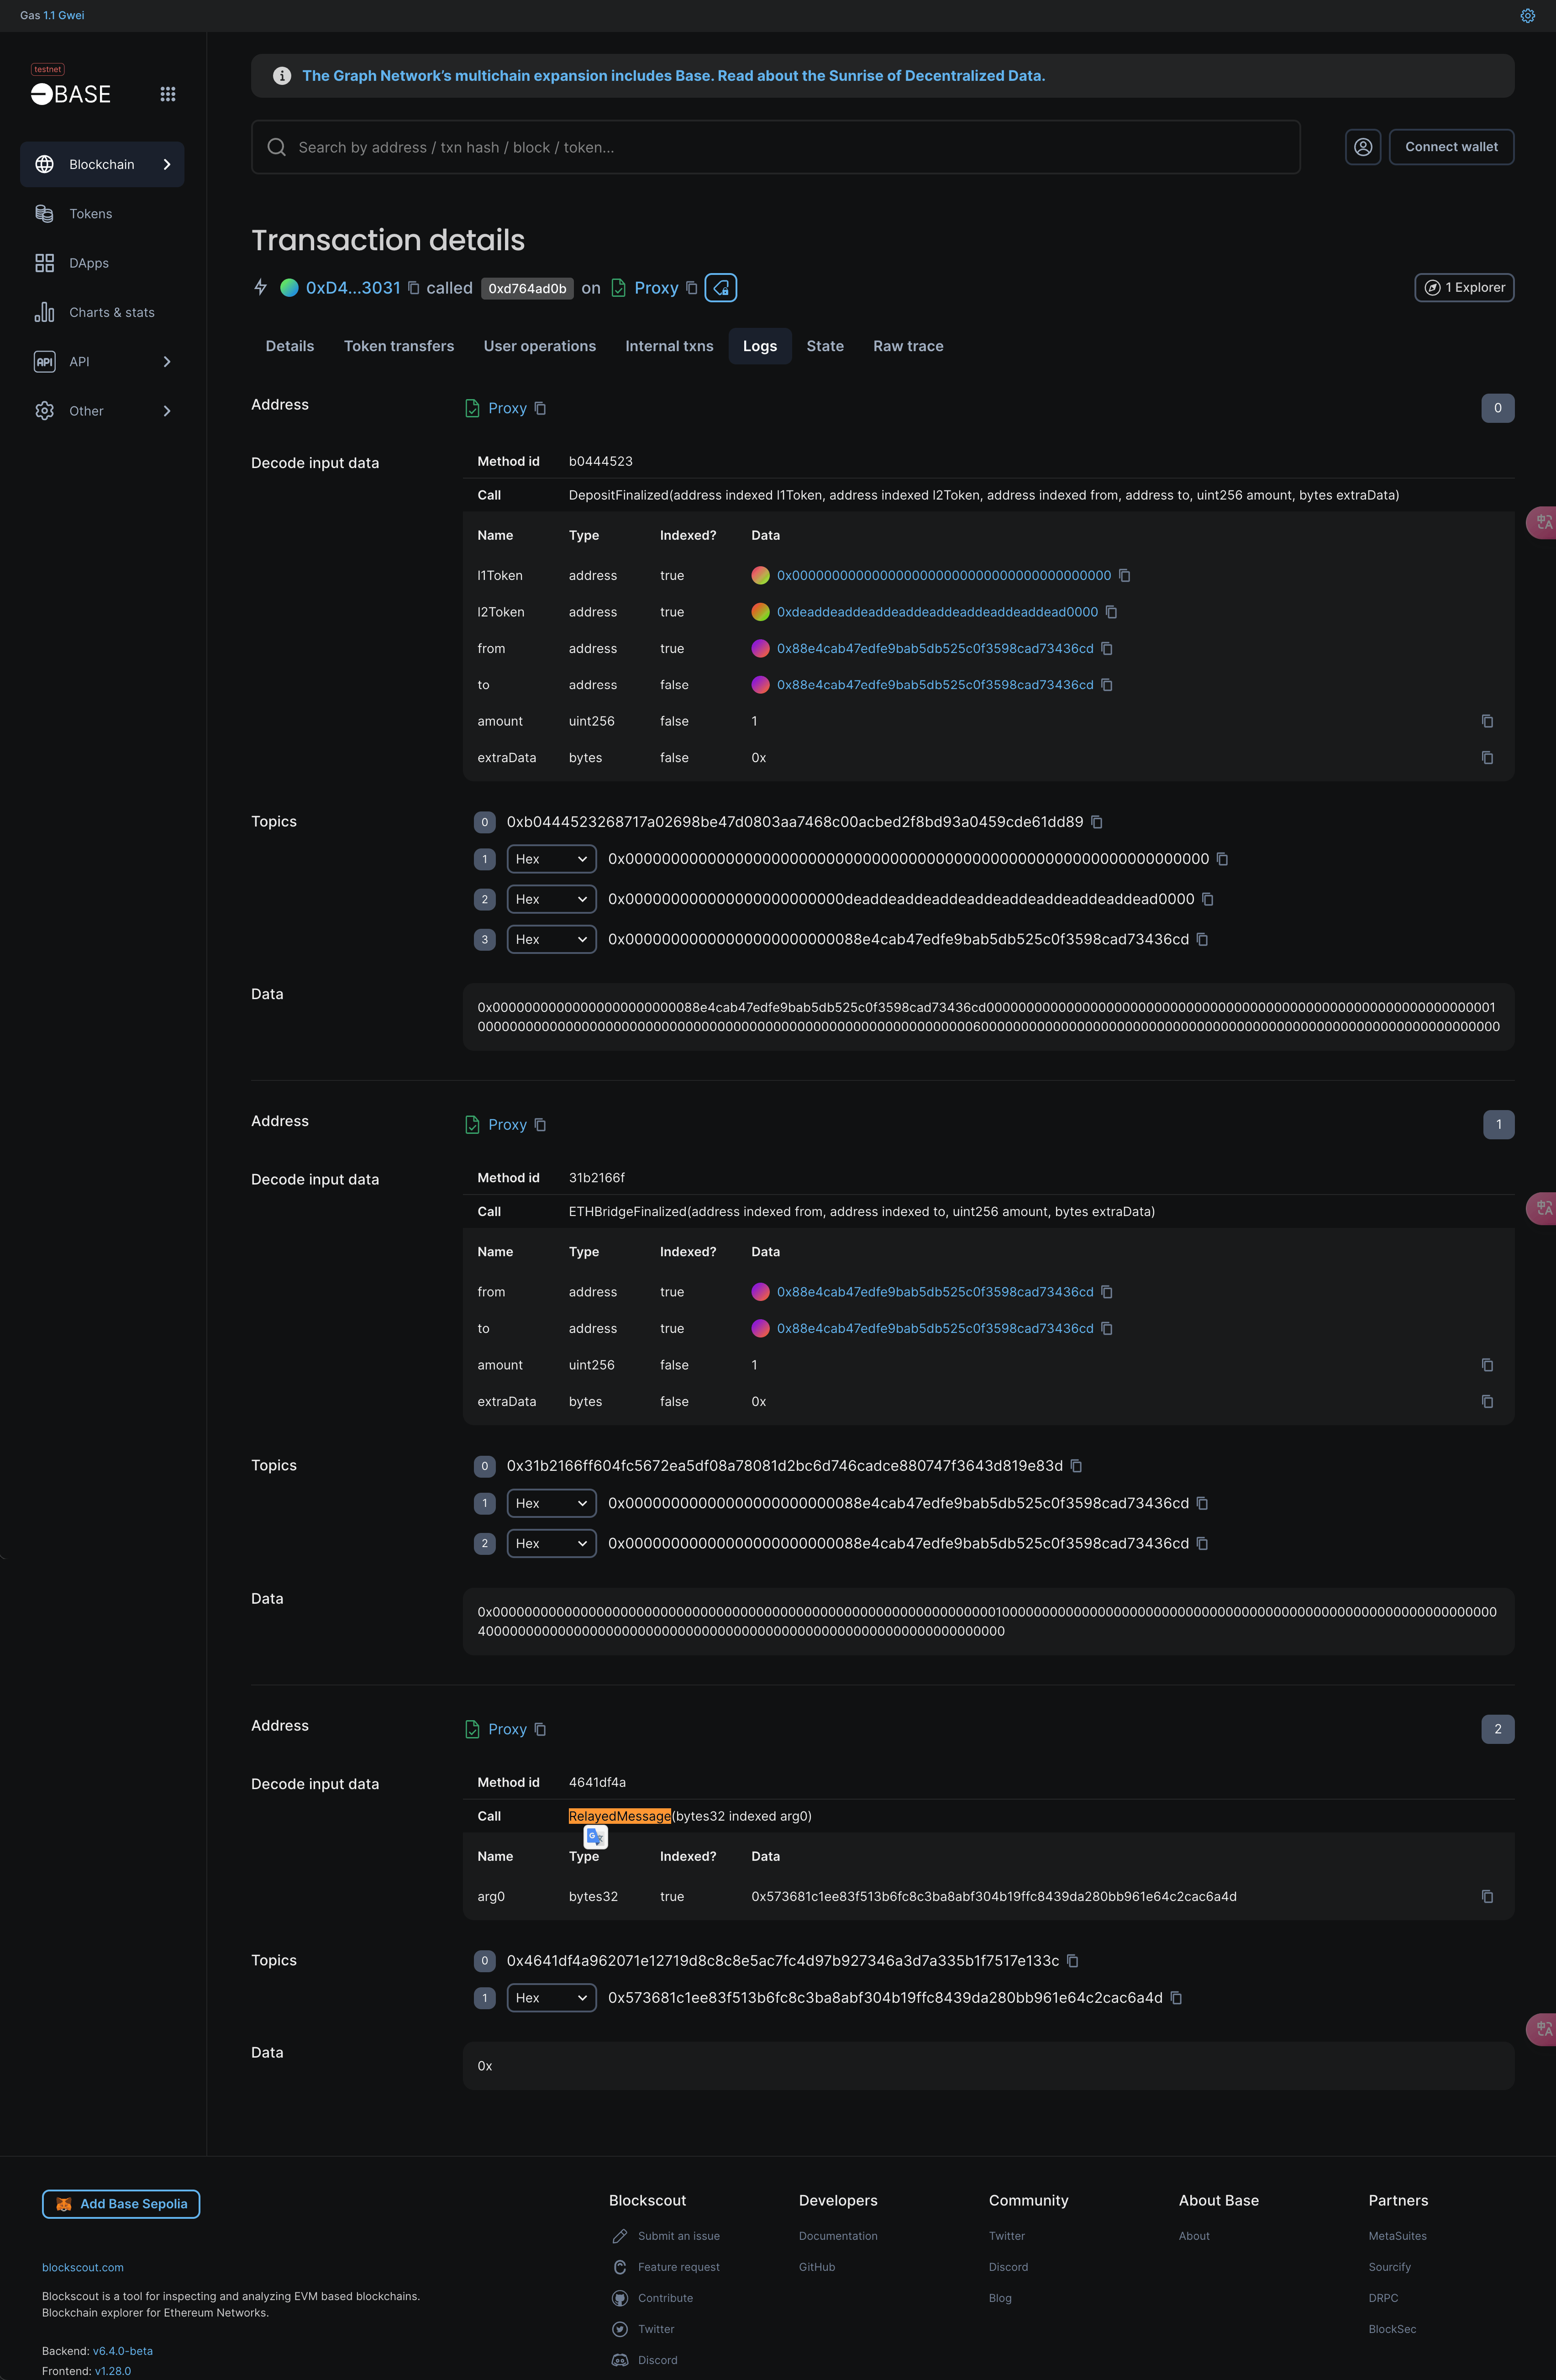Click the log index 1 badge

1498,1125
